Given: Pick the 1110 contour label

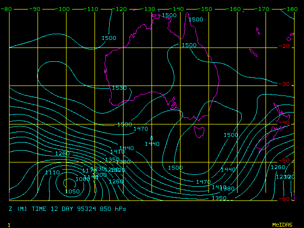Looking at the screenshot, I should (52, 172).
